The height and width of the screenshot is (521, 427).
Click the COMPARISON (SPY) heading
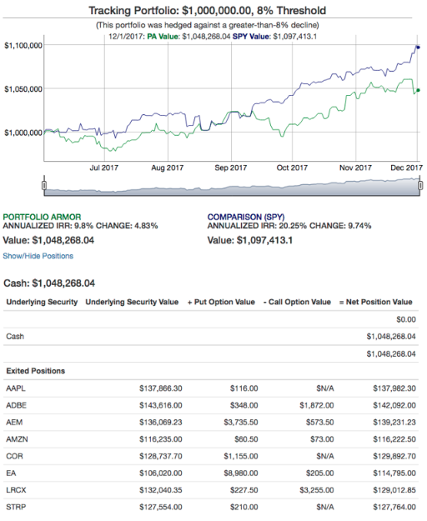[x=246, y=217]
